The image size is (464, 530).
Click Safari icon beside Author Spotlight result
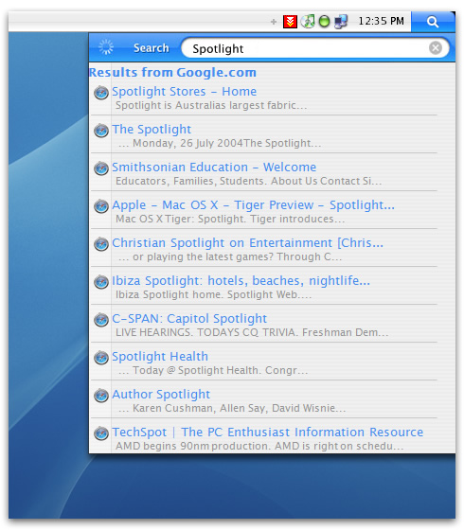(x=101, y=396)
